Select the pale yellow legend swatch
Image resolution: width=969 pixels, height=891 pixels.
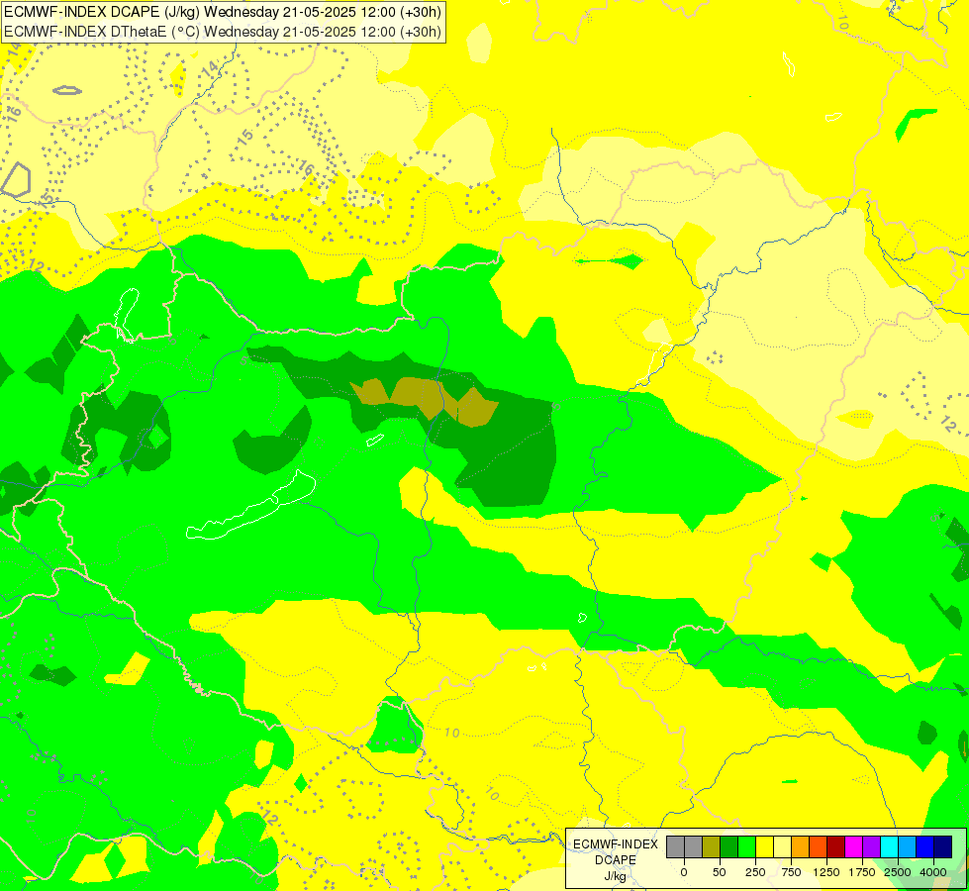(x=782, y=846)
